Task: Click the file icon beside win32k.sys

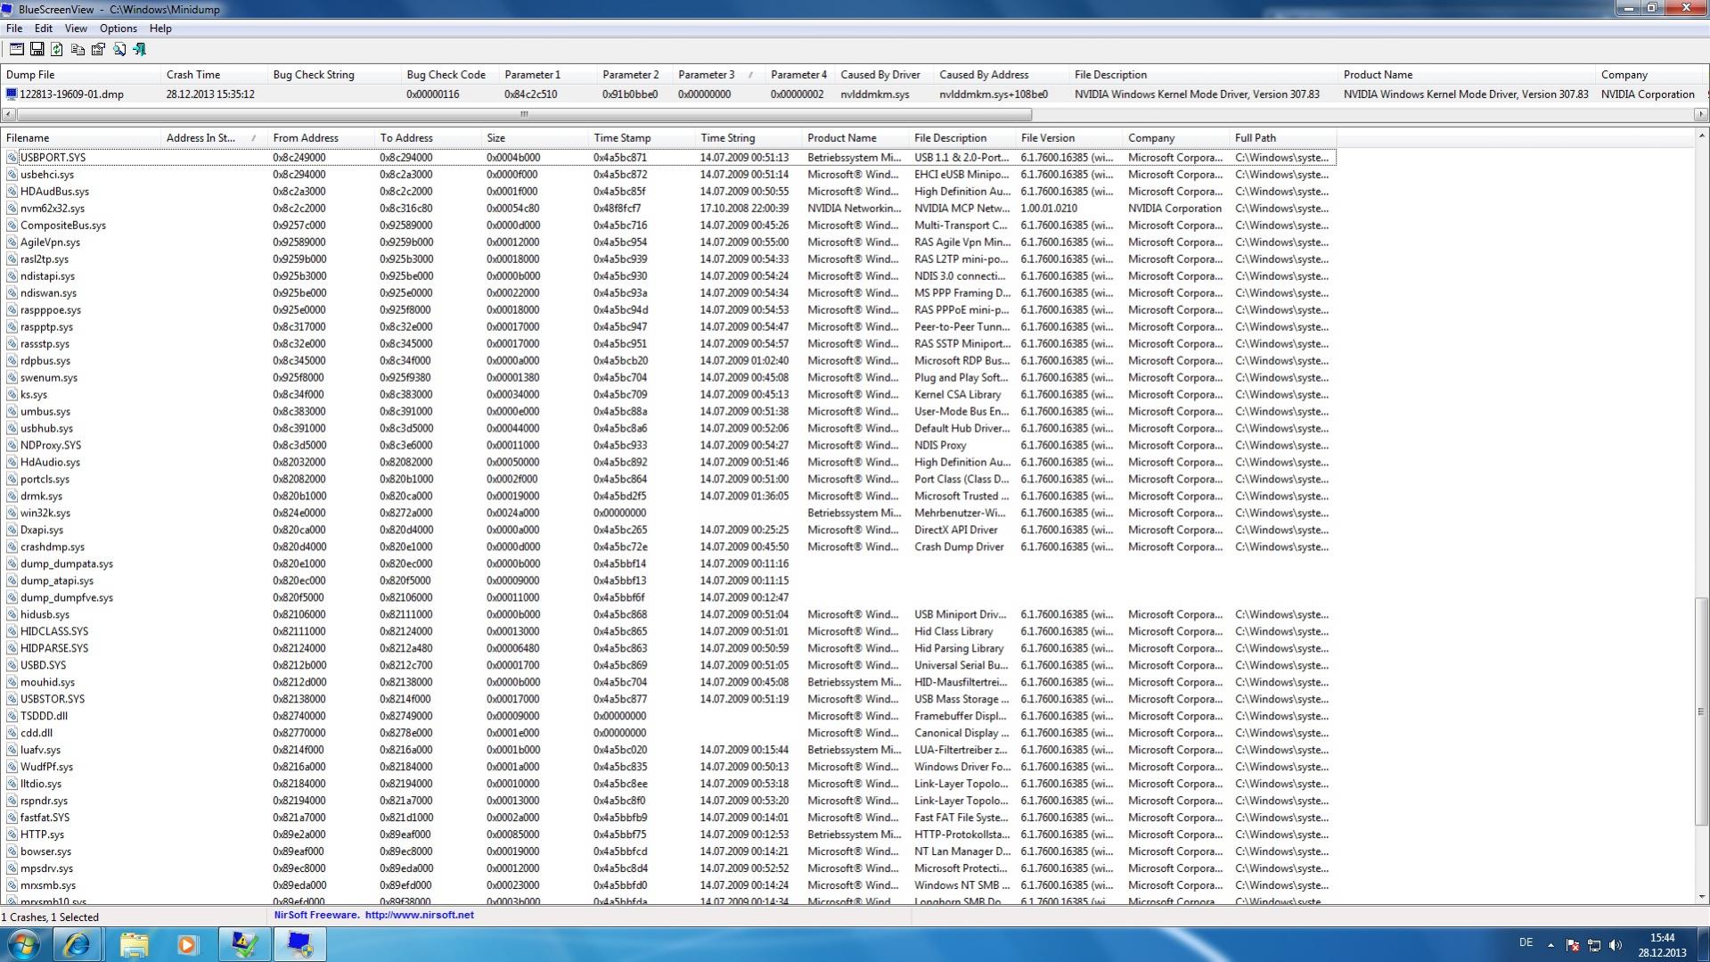Action: point(12,514)
